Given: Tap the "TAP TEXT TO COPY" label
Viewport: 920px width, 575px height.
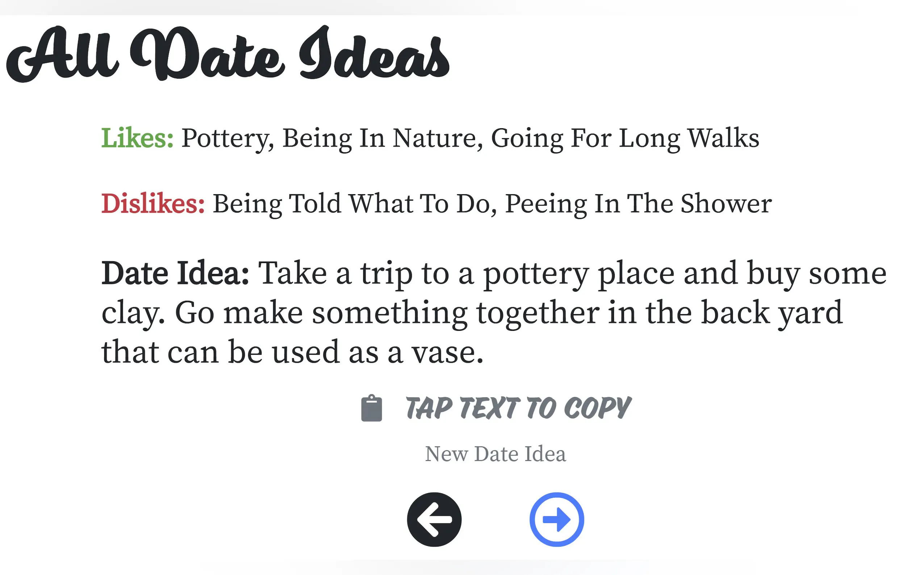Looking at the screenshot, I should click(x=518, y=408).
